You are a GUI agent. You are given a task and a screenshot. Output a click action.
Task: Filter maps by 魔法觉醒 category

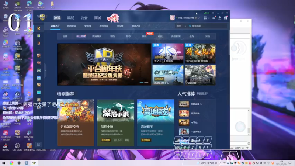click(x=81, y=36)
